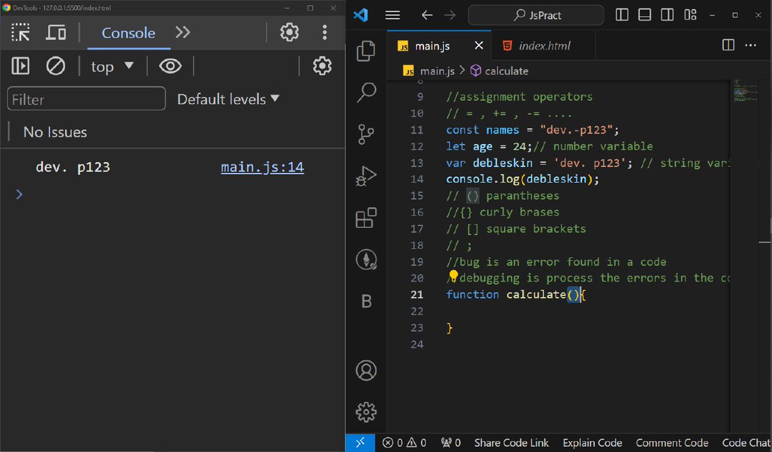
Task: Create a live expression with the eye icon
Action: [x=170, y=66]
